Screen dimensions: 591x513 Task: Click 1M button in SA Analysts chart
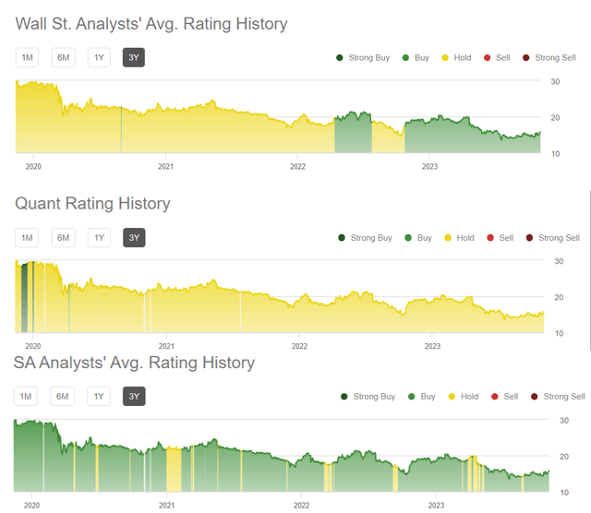(27, 397)
